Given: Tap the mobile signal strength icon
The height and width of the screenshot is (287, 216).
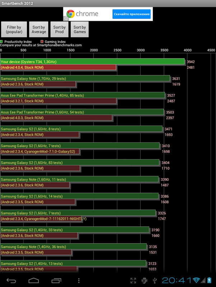Looking at the screenshot, I should click(x=203, y=281).
